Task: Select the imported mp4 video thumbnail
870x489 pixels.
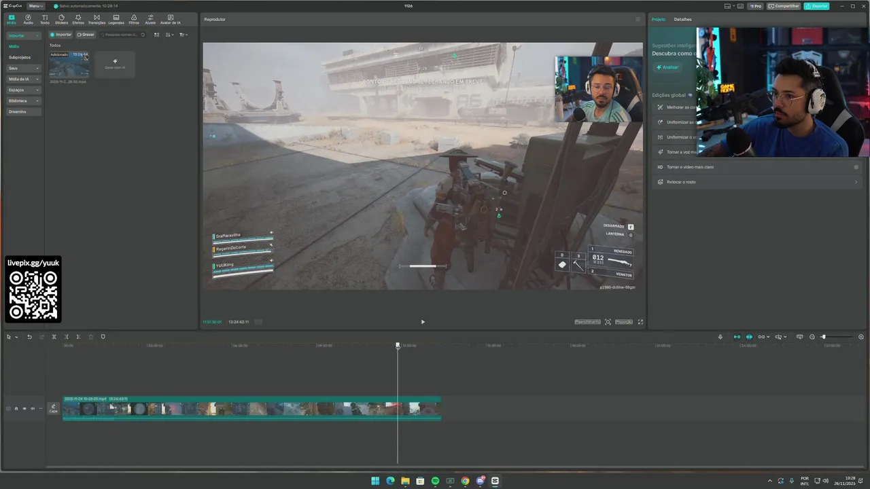Action: 69,65
